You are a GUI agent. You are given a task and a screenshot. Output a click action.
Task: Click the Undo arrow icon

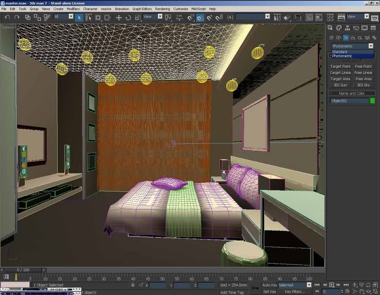[x=8, y=17]
